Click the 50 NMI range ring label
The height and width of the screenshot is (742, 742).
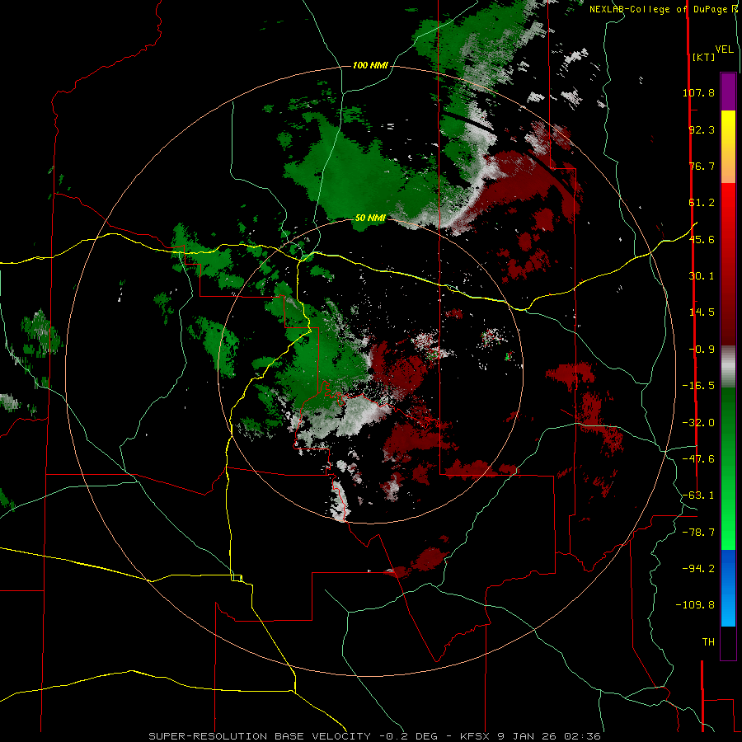(x=370, y=218)
